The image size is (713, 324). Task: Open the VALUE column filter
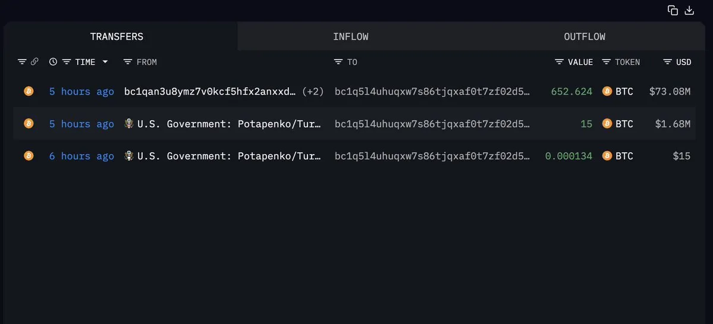[x=560, y=62]
